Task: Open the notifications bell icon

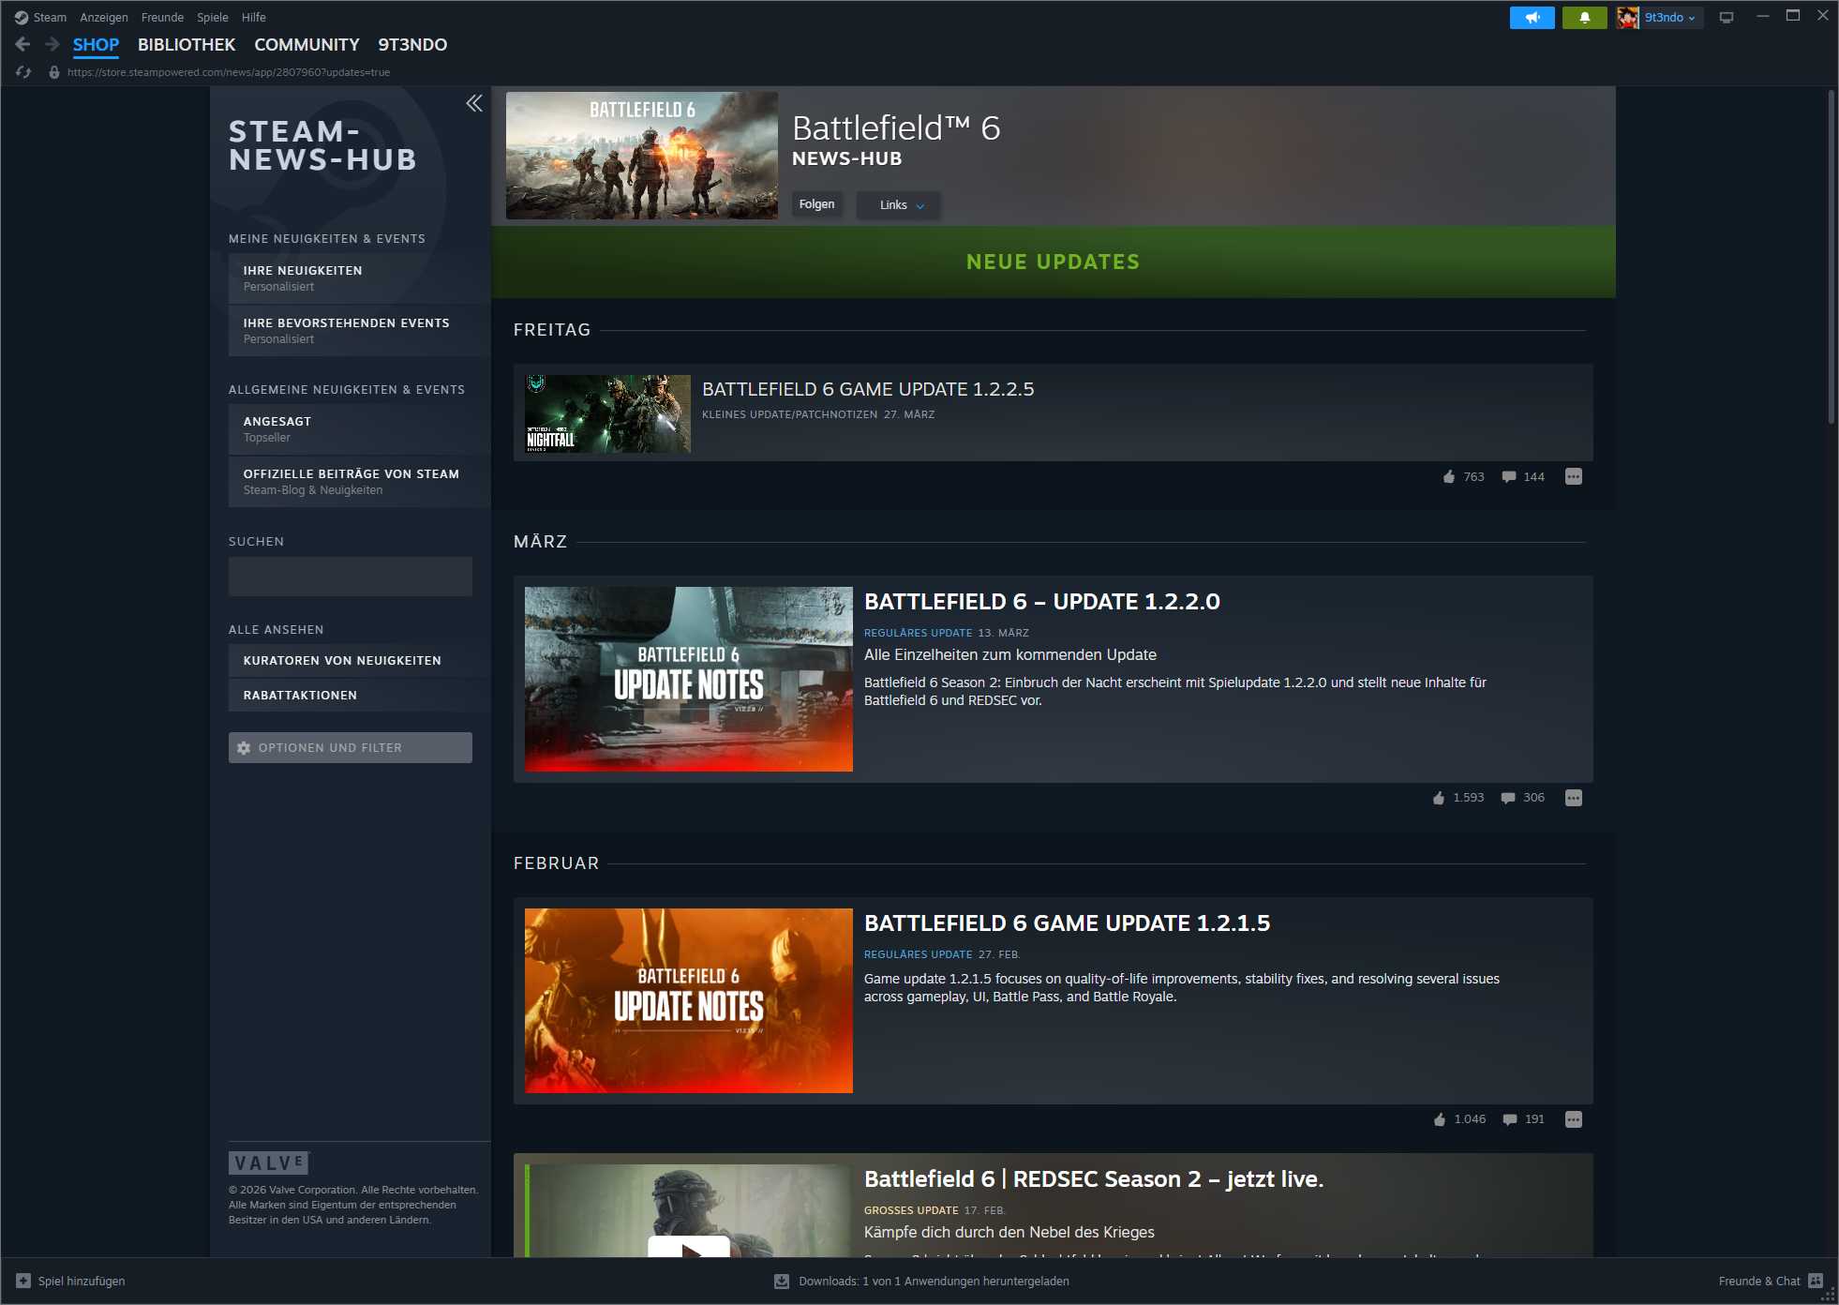Action: (1584, 18)
